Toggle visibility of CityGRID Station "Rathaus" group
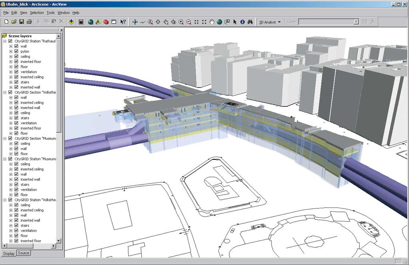This screenshot has height=265, width=409. pos(10,41)
